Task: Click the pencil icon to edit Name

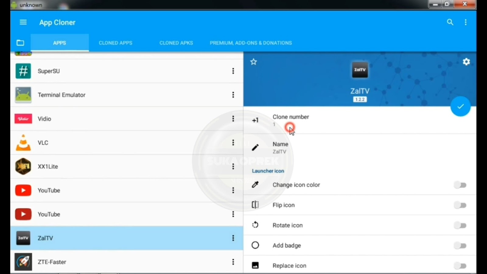Action: coord(255,147)
